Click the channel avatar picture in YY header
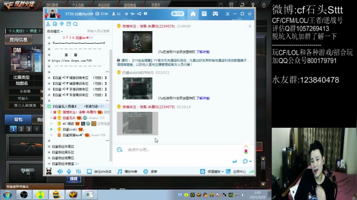Screen dimensions: 357x200 pos(53,14)
